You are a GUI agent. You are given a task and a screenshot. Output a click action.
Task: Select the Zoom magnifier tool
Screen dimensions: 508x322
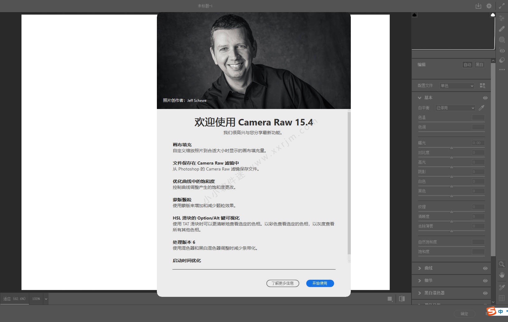[x=502, y=264]
